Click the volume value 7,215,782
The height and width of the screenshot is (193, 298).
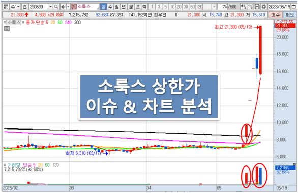(x=78, y=15)
